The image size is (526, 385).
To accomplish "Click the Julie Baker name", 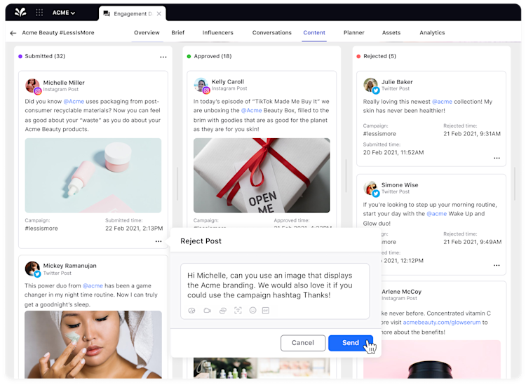I will coord(397,82).
